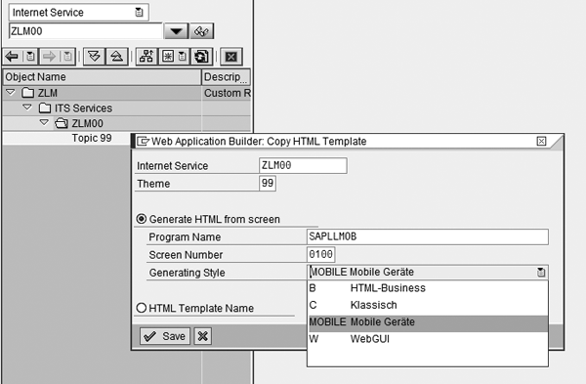The image size is (586, 384).
Task: Choose Klassisch generating style
Action: 428,305
